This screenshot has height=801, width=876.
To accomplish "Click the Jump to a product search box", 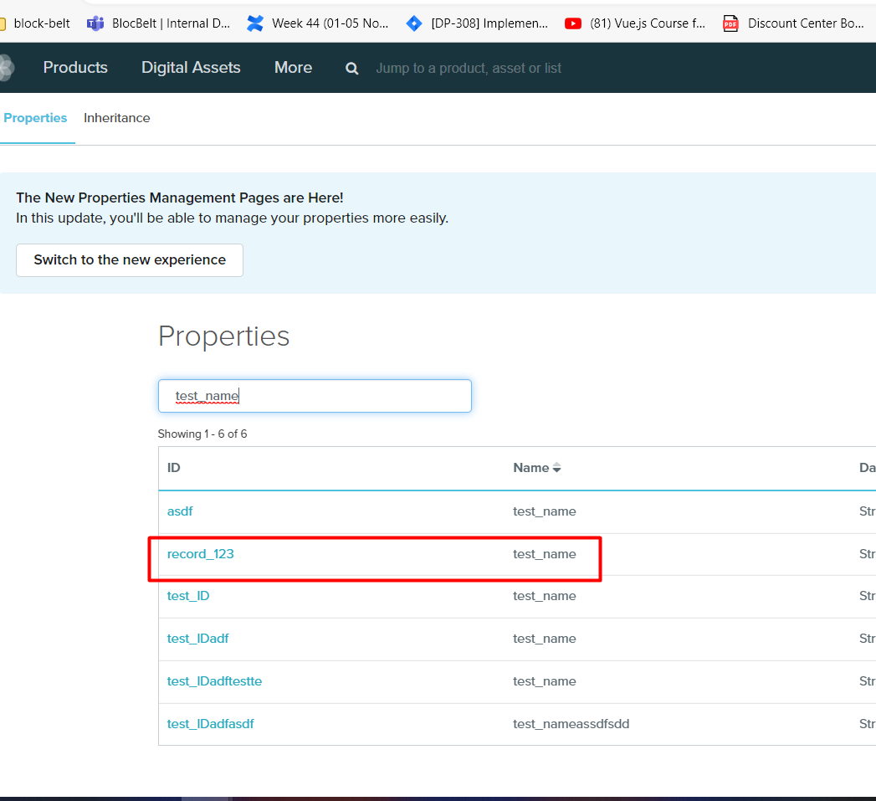I will point(469,69).
